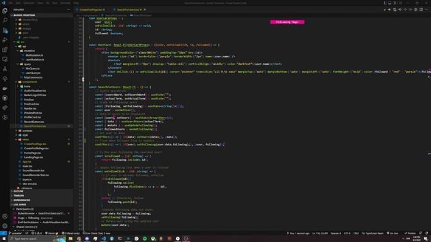Toggle panel layout icon in title bar
431x242 pixels.
point(390,3)
